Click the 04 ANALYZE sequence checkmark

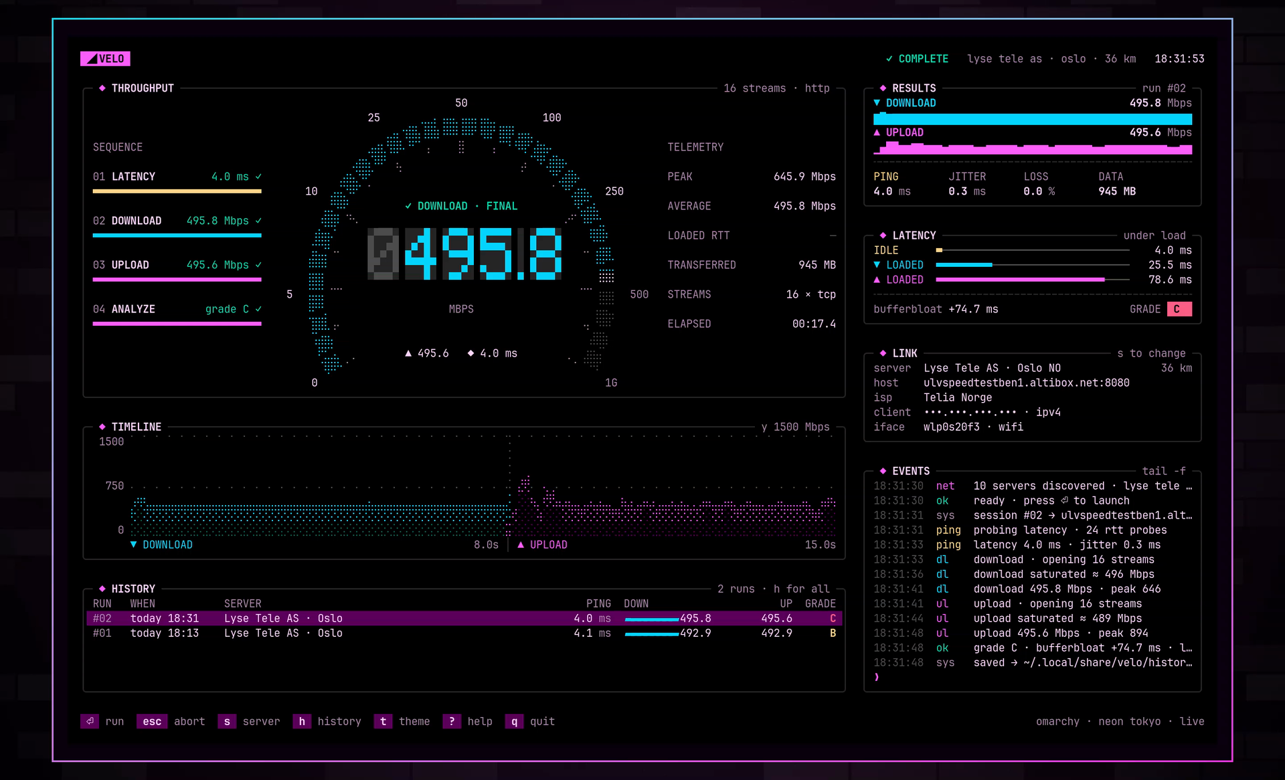coord(258,309)
